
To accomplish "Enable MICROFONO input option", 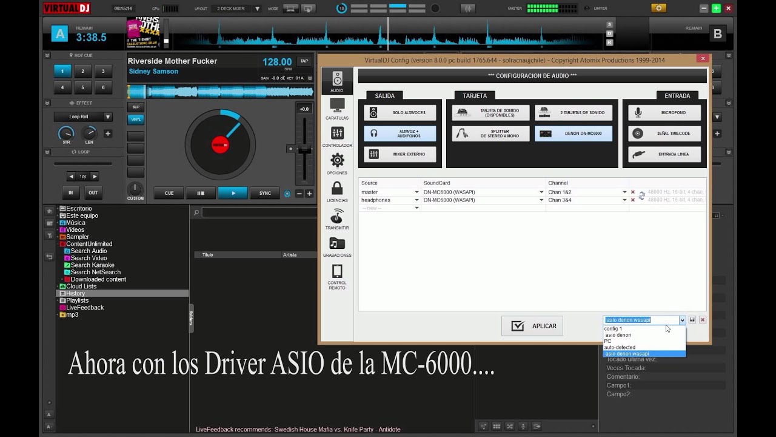I will 664,113.
